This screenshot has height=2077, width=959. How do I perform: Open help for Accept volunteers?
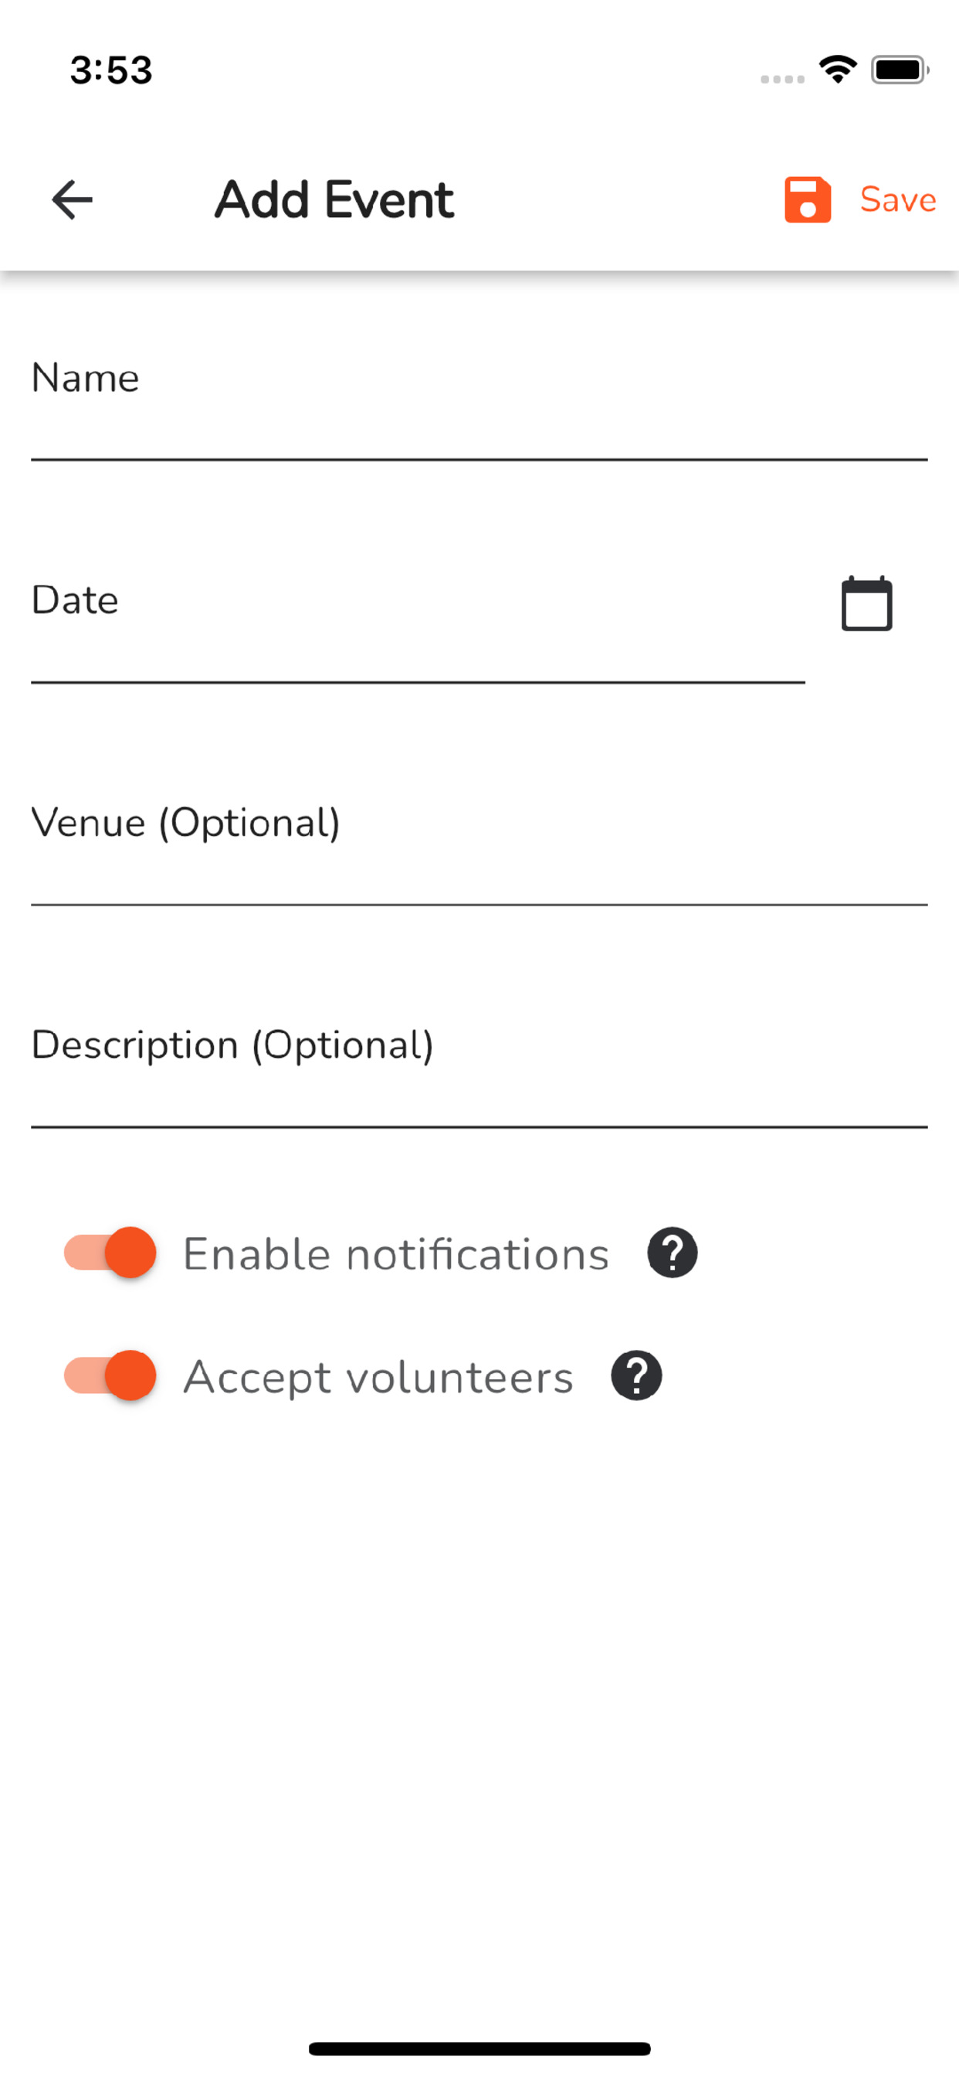tap(637, 1375)
